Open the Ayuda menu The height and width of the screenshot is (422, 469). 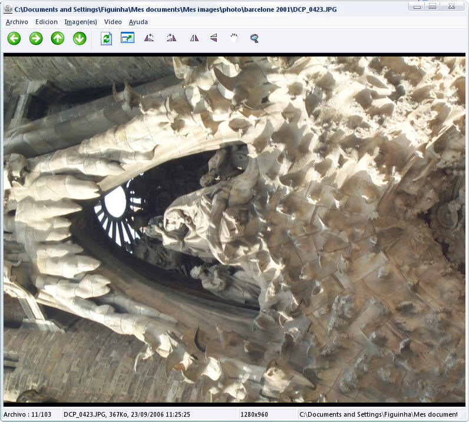138,22
